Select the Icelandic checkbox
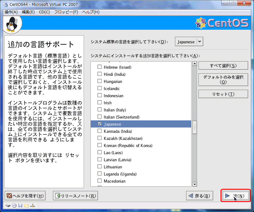Screen dimensions: 254x212 [100, 88]
